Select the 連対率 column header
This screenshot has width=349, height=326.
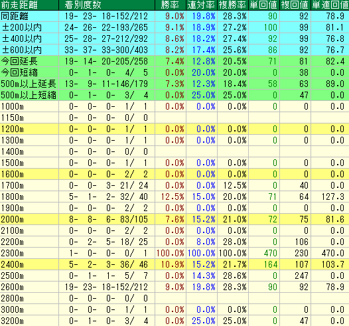202,5
